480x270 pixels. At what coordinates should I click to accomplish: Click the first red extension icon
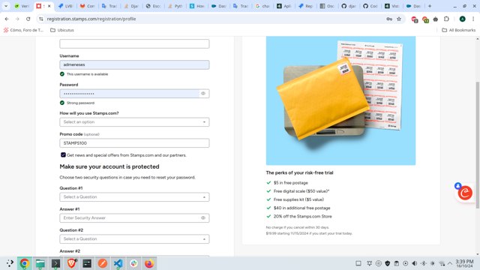tap(414, 19)
